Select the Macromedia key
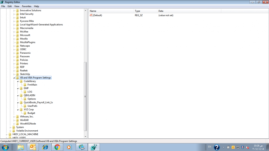This screenshot has height=151, width=269. click(27, 28)
